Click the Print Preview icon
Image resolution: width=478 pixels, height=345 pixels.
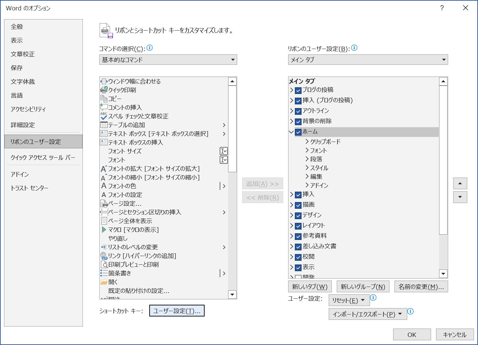[104, 264]
